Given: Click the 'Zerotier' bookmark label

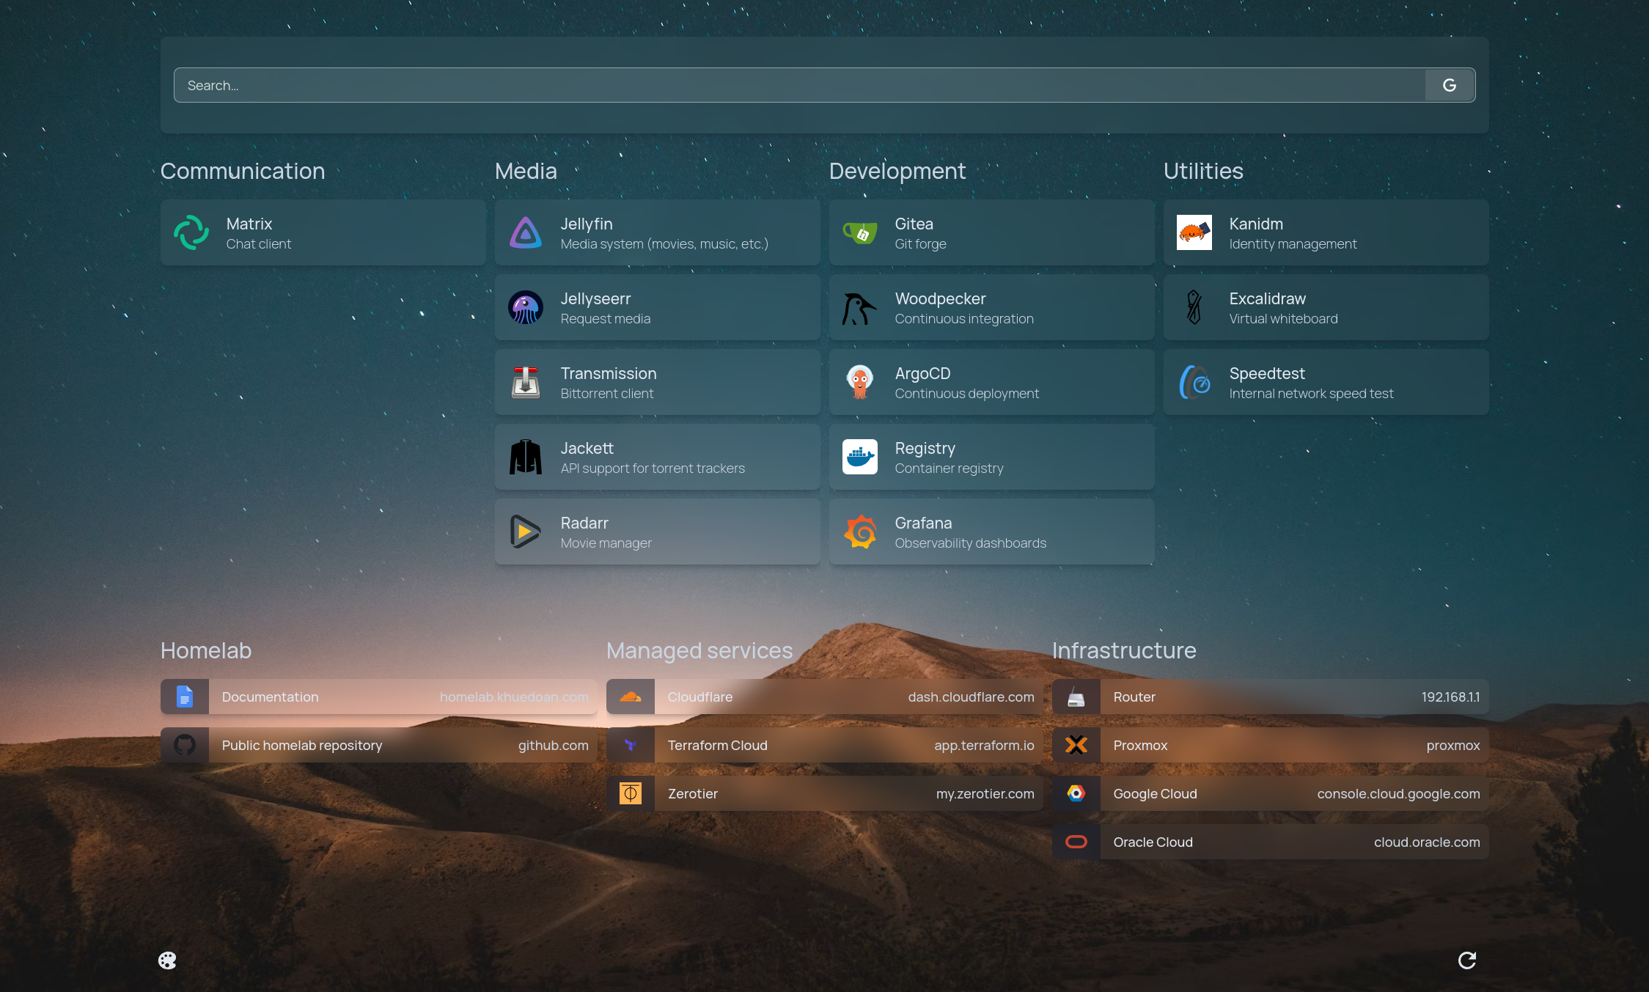Looking at the screenshot, I should (x=692, y=793).
